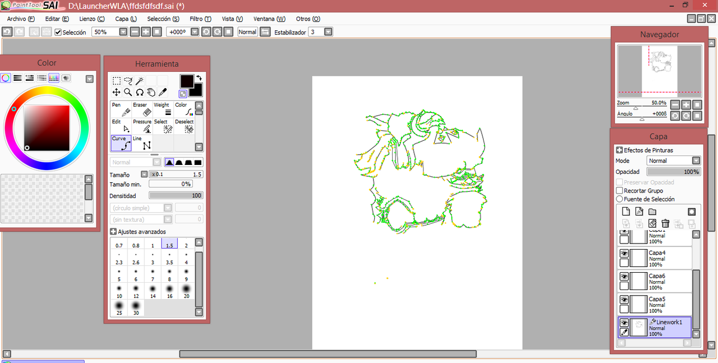The image size is (718, 363).
Task: Click the layer mask icon in Capa panel
Action: [692, 212]
